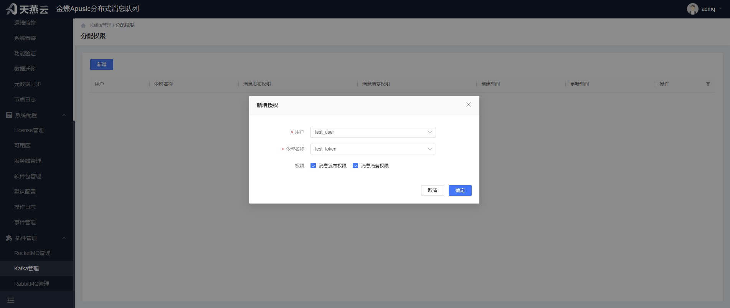Open the 令牌名称 dropdown showing test_token
Viewport: 730px width, 308px height.
[373, 149]
